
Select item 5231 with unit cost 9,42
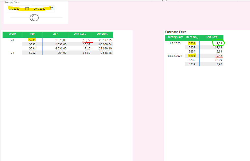click(192, 56)
